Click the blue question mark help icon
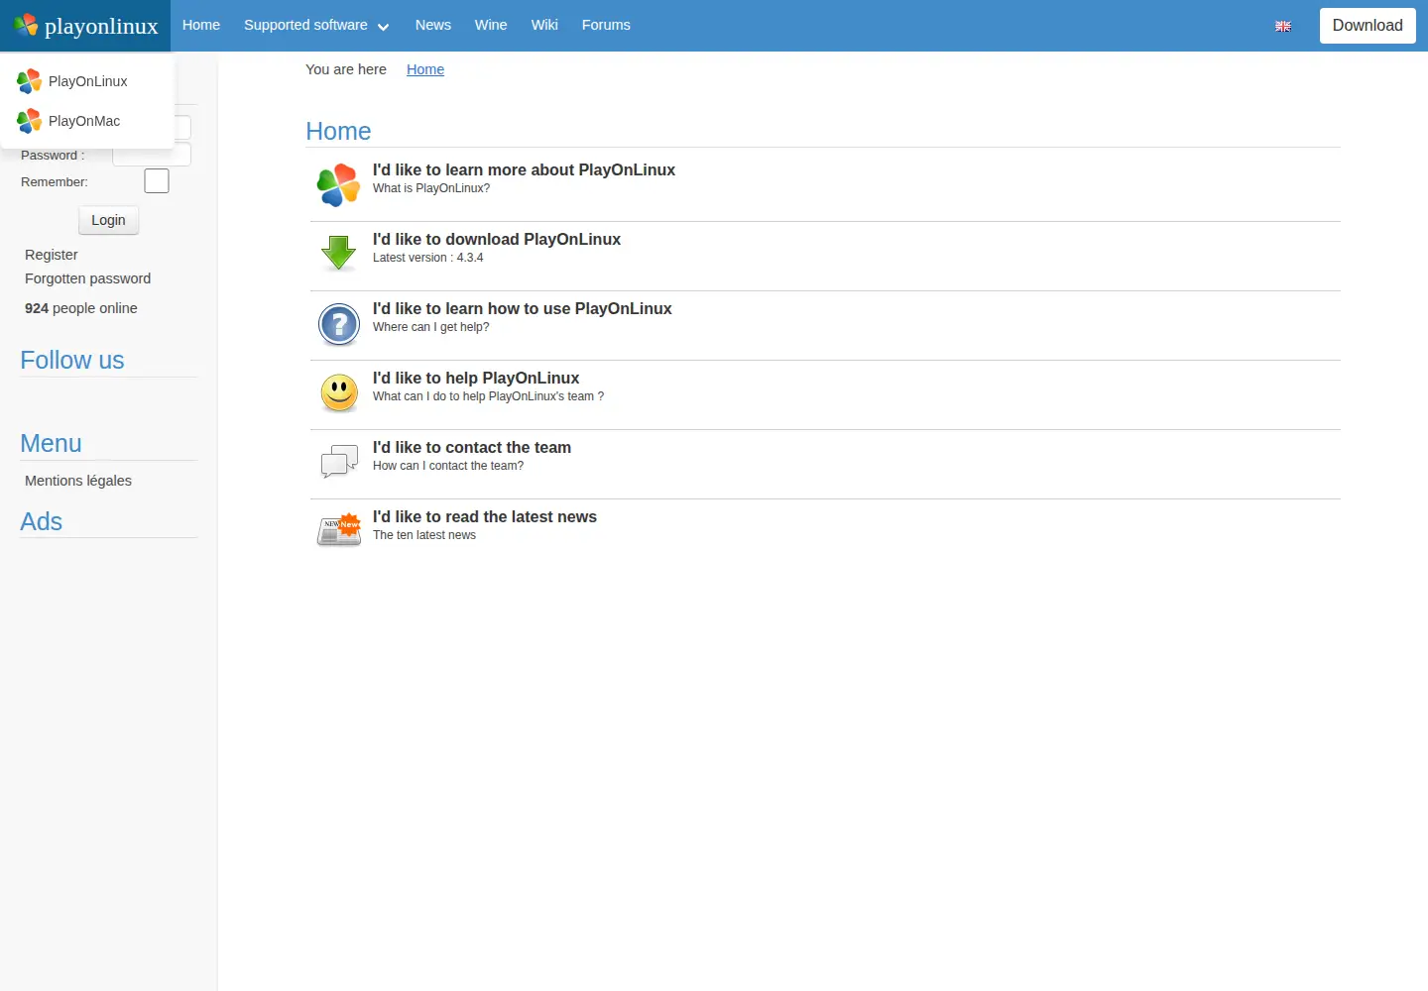Image resolution: width=1428 pixels, height=991 pixels. (x=339, y=324)
